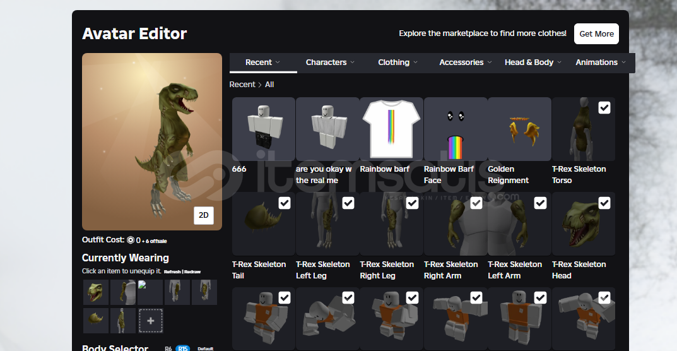This screenshot has height=351, width=677.
Task: Switch to the Recent tab
Action: click(263, 62)
